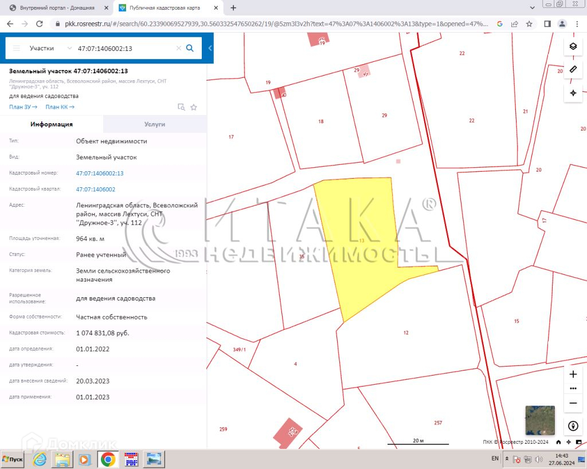Open the Windows Пуск start menu
The width and height of the screenshot is (587, 469).
[x=13, y=459]
